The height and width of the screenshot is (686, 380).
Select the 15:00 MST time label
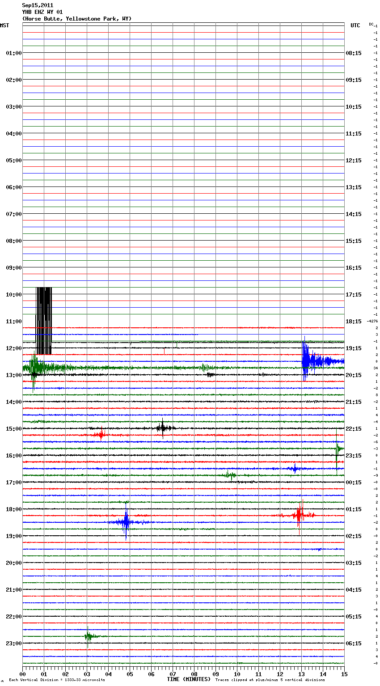[x=14, y=429]
